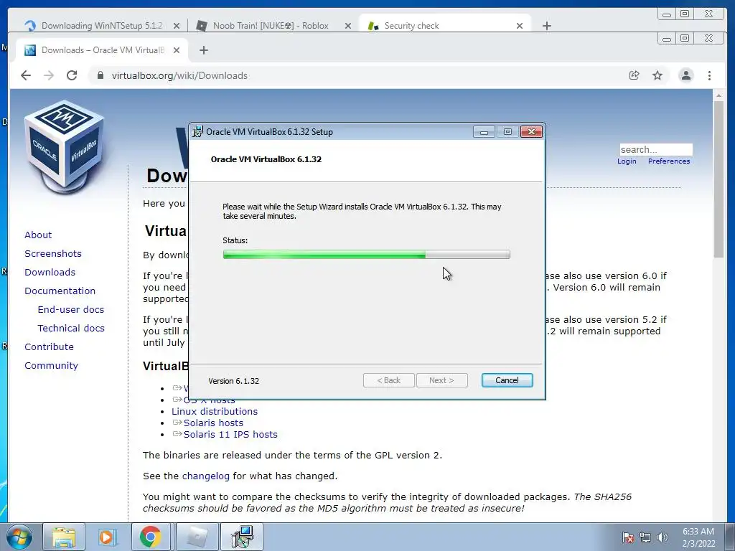
Task: Click Chrome icon in taskbar
Action: pyautogui.click(x=150, y=537)
